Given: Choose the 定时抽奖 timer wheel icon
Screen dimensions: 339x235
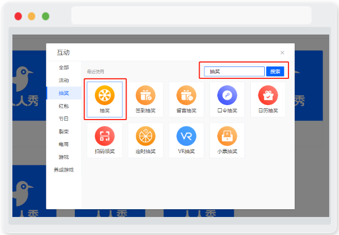Looking at the screenshot, I should [146, 136].
